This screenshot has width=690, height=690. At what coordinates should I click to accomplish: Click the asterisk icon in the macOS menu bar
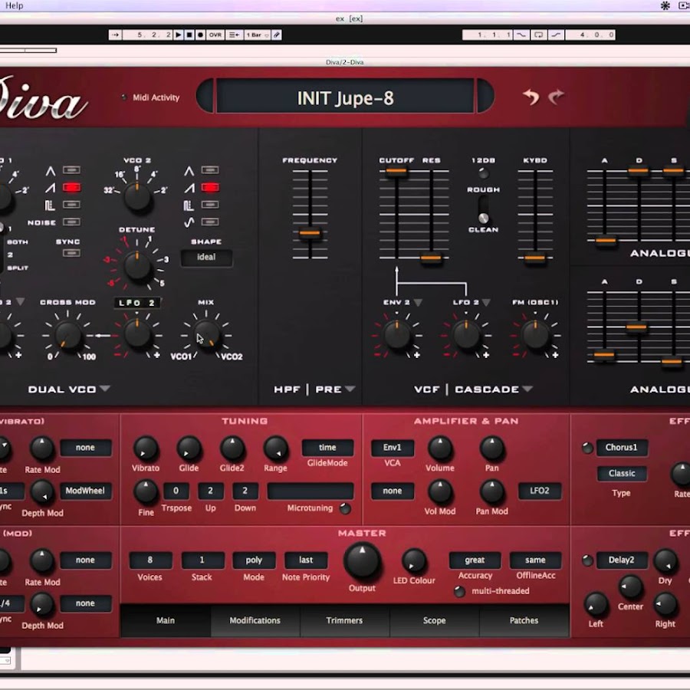click(665, 5)
